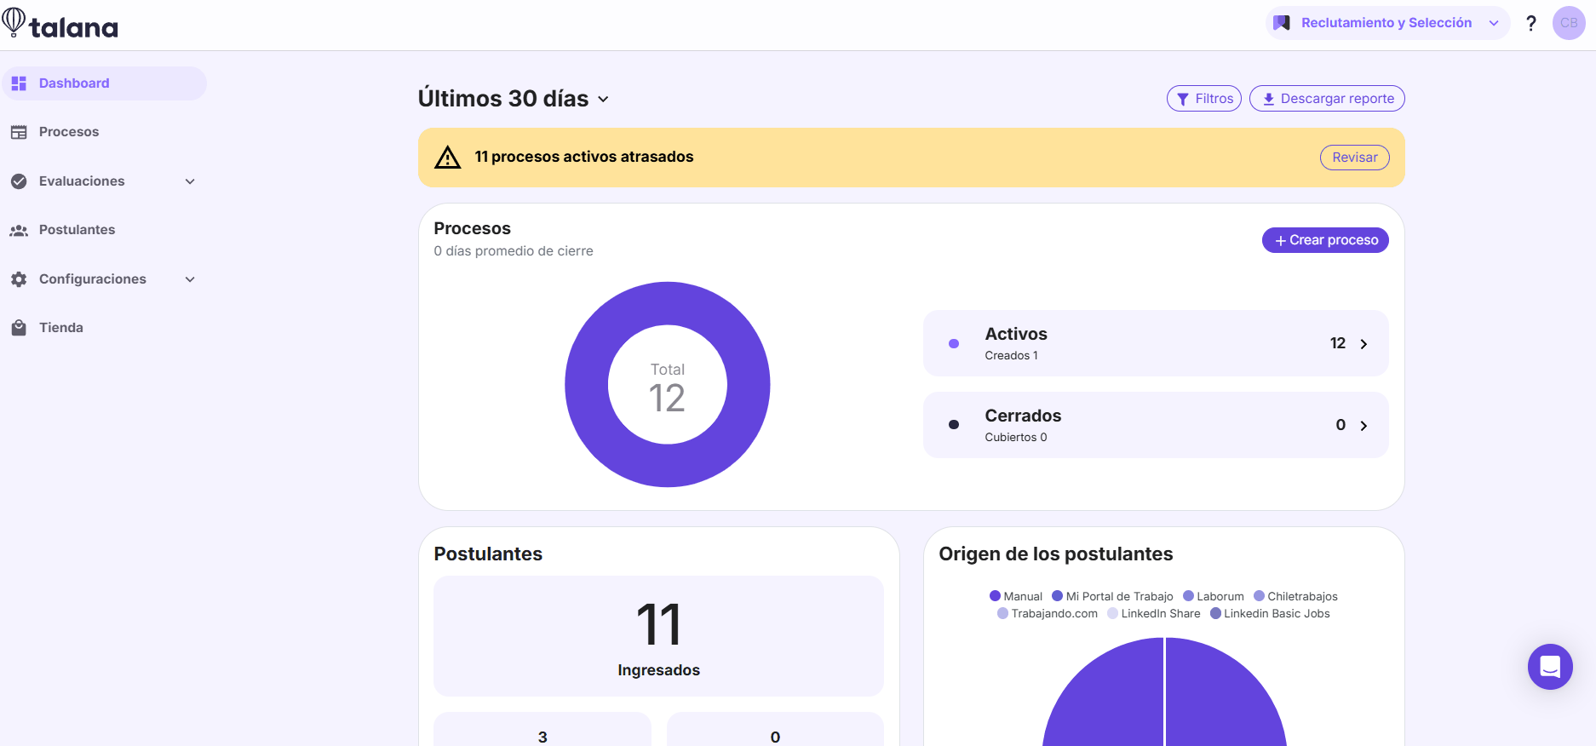Screen dimensions: 1596x746
Task: Open the CB user avatar
Action: (1569, 23)
